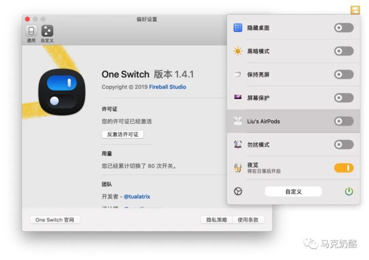
Task: Click the 自定义 button in the switch panel
Action: pyautogui.click(x=294, y=192)
